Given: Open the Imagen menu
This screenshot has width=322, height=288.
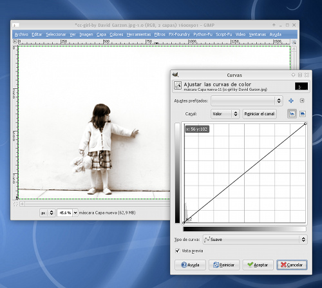Looking at the screenshot, I should pyautogui.click(x=86, y=34).
